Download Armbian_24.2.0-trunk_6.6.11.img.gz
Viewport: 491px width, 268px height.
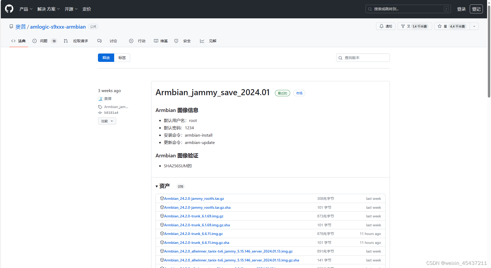coord(194,234)
